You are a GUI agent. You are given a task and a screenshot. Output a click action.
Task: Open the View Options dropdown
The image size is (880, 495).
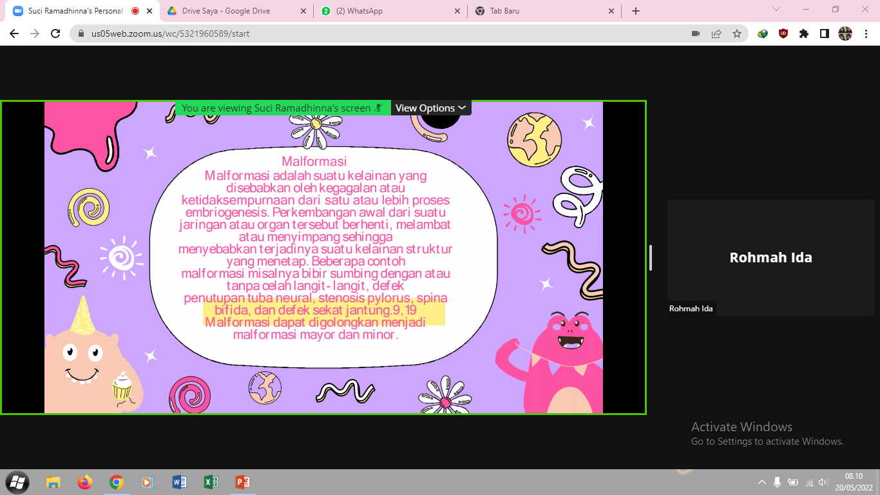pos(430,108)
